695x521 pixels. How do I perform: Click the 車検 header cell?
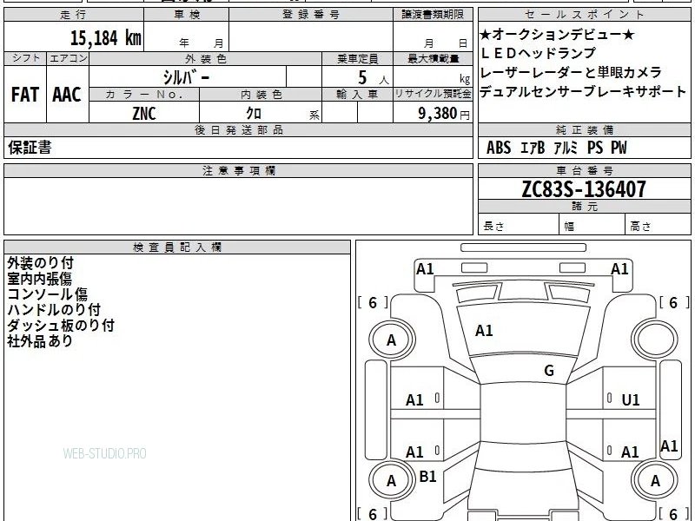(x=187, y=15)
